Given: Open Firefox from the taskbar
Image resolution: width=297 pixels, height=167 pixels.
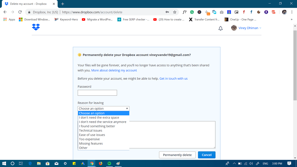Looking at the screenshot, I should pyautogui.click(x=100, y=163).
